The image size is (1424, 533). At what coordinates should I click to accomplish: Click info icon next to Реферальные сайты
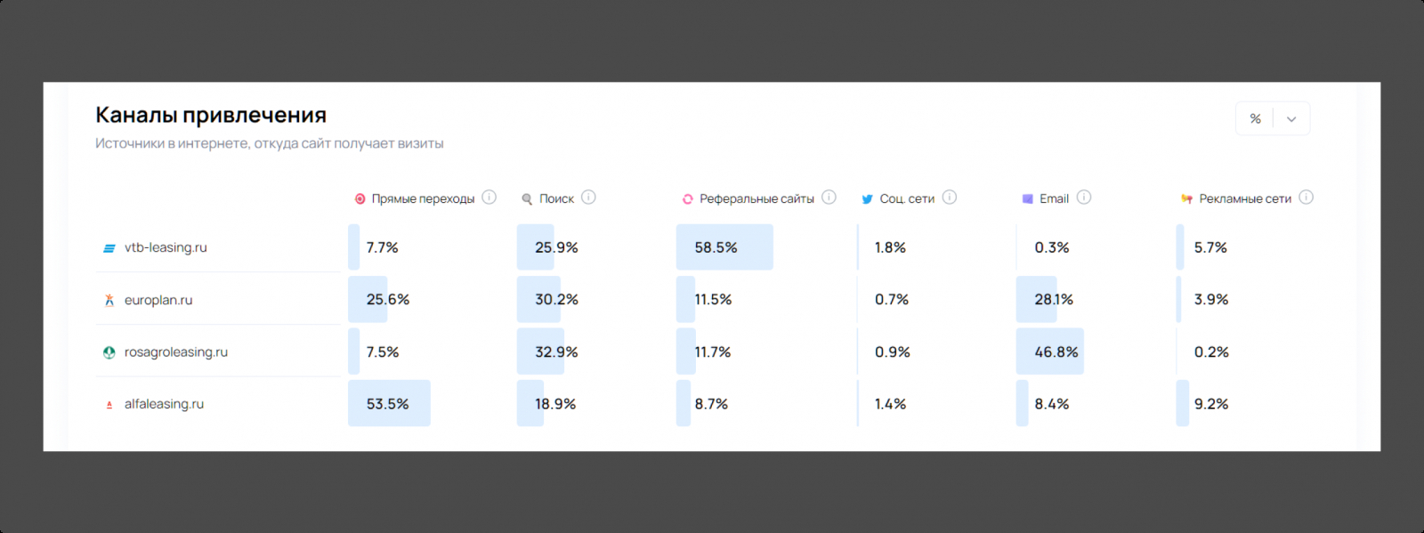coord(829,198)
